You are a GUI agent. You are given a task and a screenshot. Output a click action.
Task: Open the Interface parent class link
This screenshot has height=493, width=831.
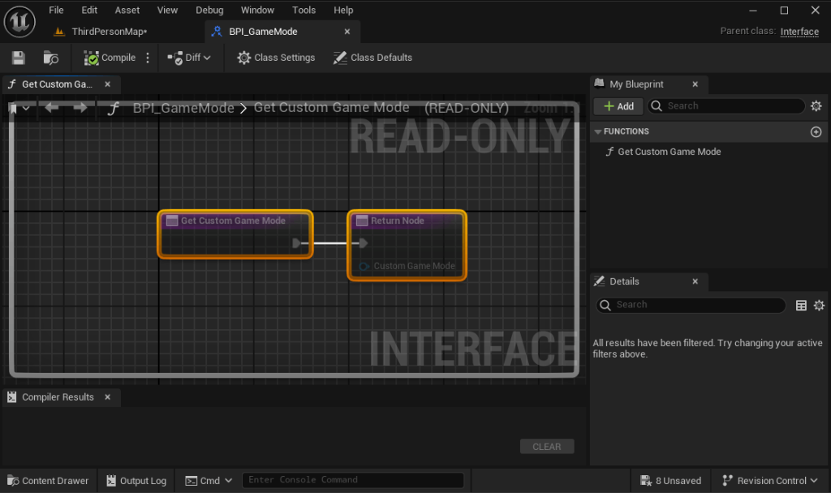(799, 32)
